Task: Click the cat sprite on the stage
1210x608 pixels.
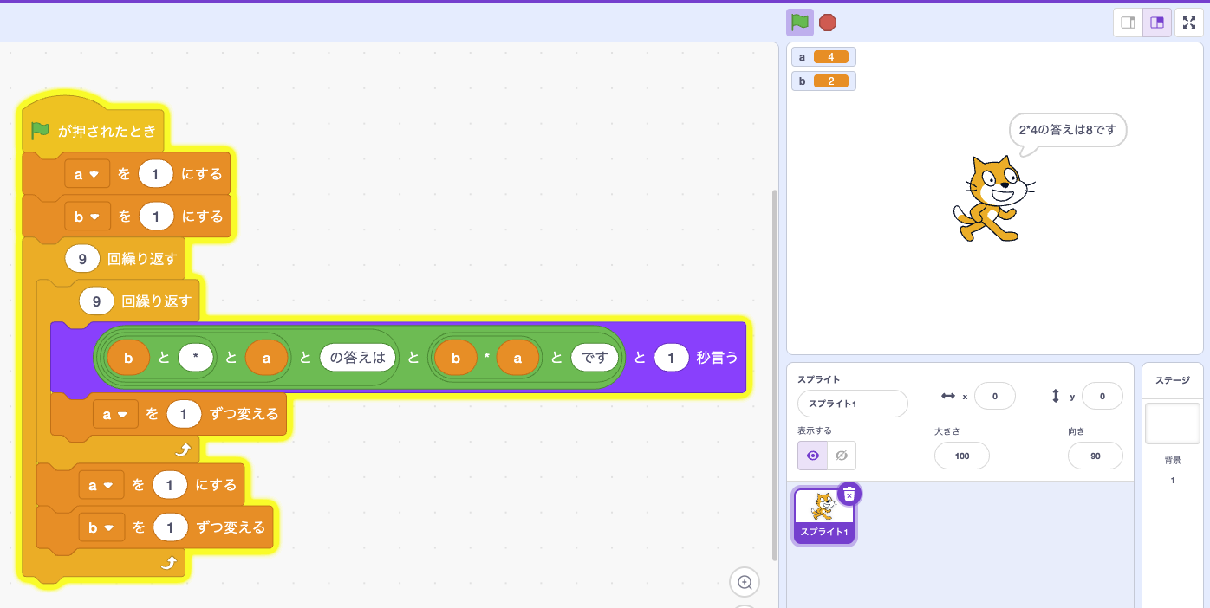Action: [993, 198]
